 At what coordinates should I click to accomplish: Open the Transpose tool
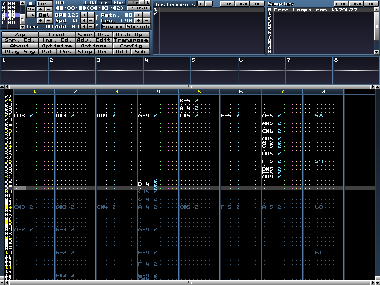tap(132, 40)
